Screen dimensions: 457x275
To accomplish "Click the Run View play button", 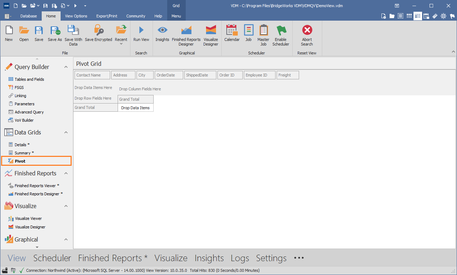I will pyautogui.click(x=141, y=33).
